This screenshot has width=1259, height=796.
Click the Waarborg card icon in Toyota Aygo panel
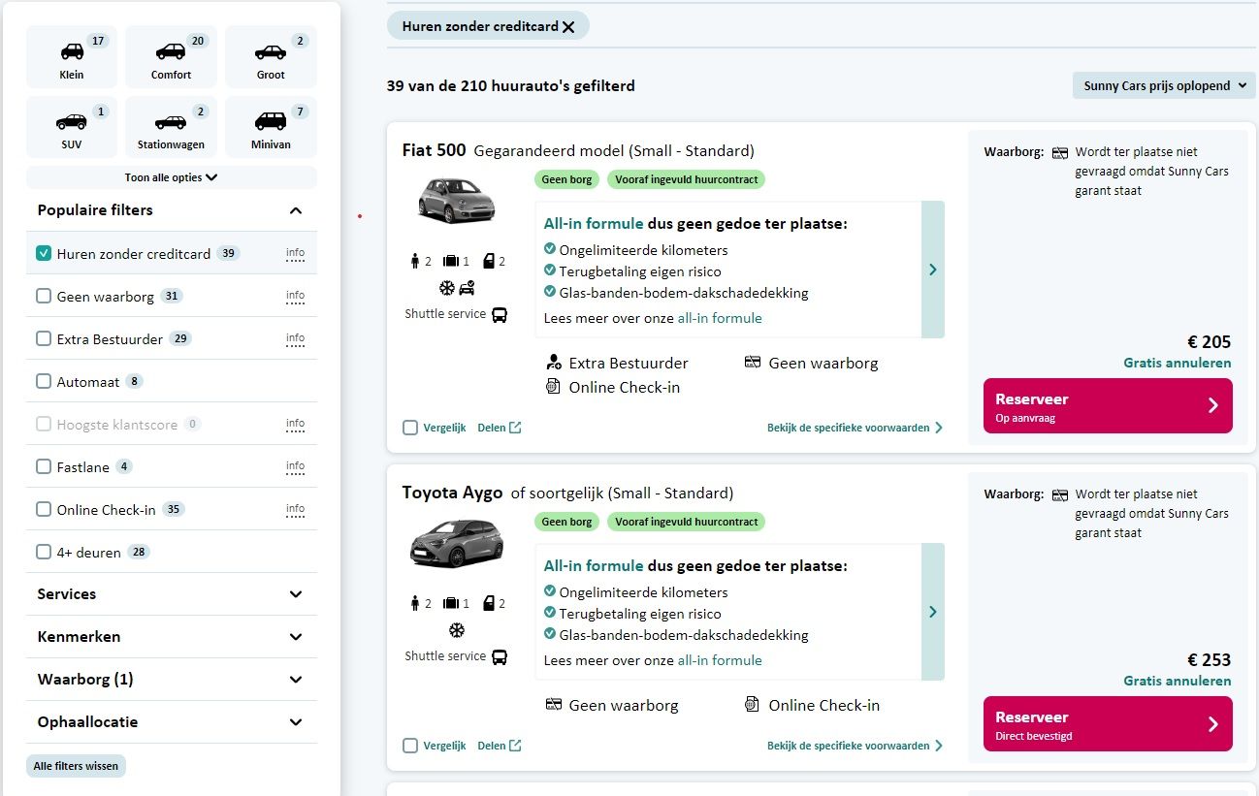tap(1060, 494)
